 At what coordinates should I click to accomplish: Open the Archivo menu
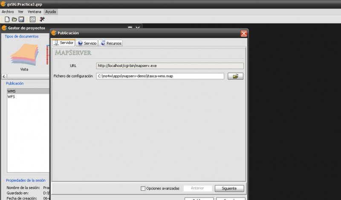8,12
